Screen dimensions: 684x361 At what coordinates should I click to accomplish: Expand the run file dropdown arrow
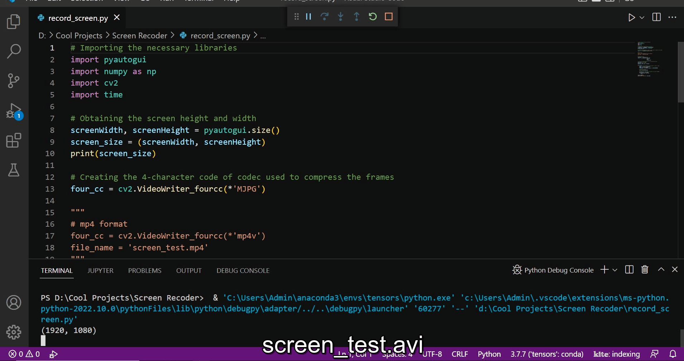642,18
